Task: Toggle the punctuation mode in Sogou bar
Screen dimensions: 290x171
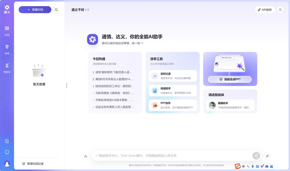Action: [248, 166]
